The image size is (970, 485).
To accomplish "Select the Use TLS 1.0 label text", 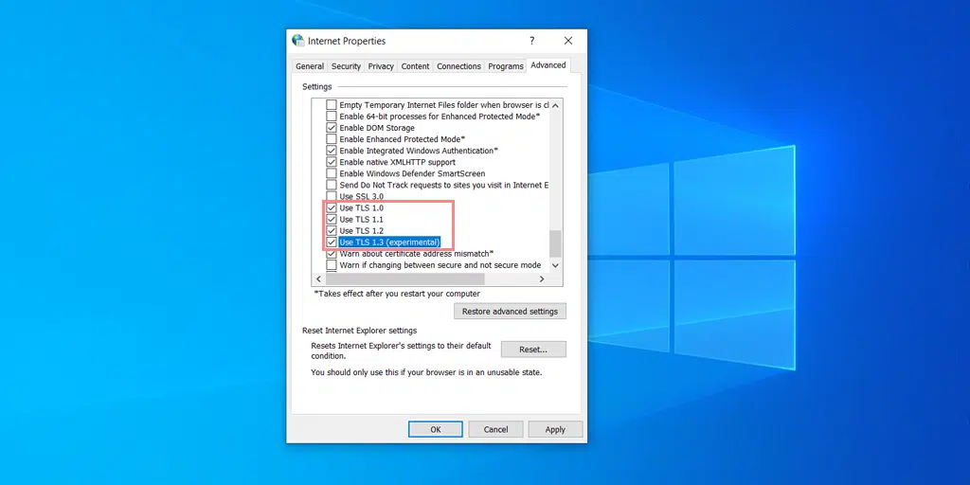I will tap(361, 207).
